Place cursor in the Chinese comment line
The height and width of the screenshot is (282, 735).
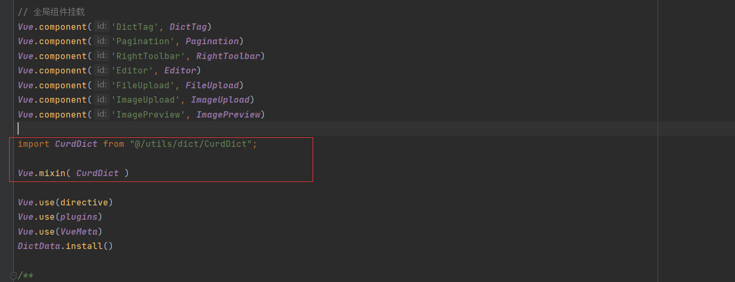(59, 12)
